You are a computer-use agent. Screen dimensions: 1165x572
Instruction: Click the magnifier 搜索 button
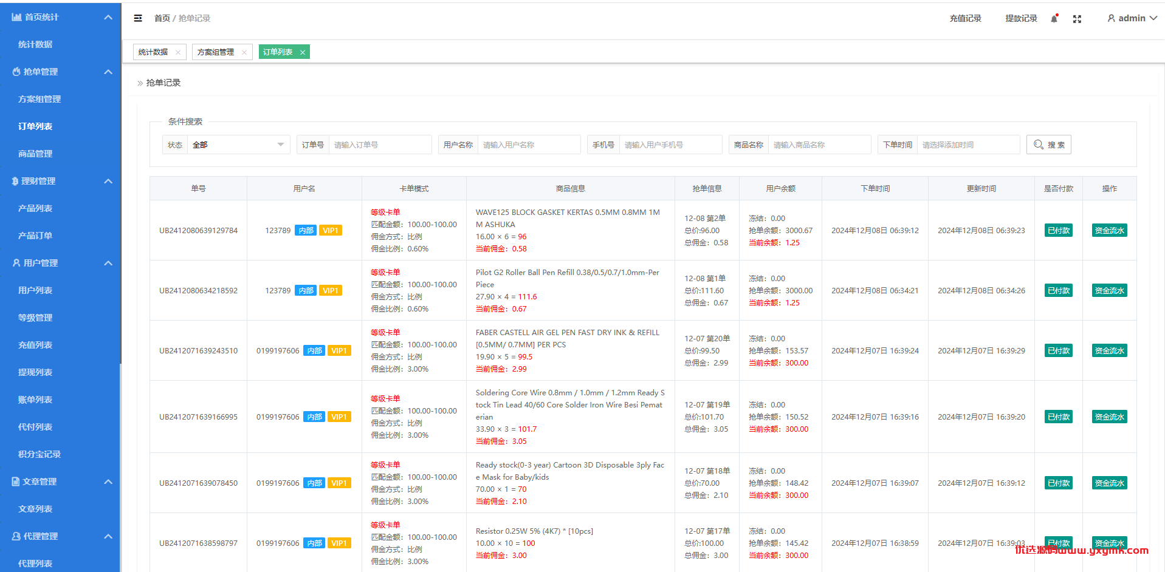1048,145
